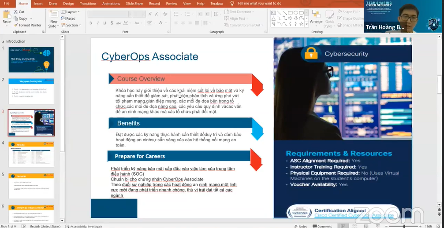Select the down arrow block shape
The image size is (444, 228).
pos(295,18)
